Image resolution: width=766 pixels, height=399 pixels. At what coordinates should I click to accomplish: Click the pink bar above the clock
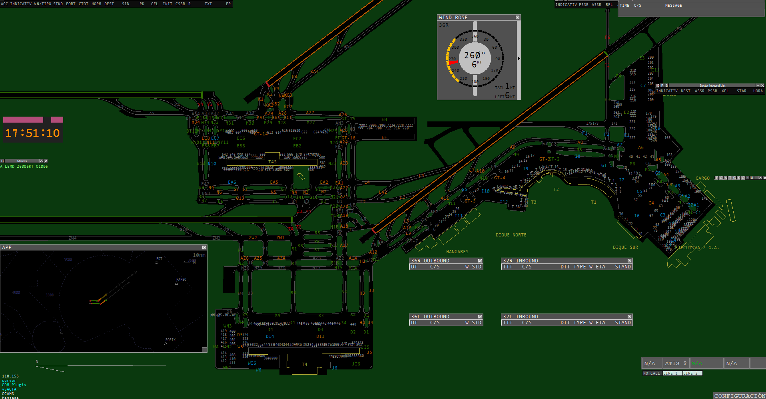click(x=23, y=119)
